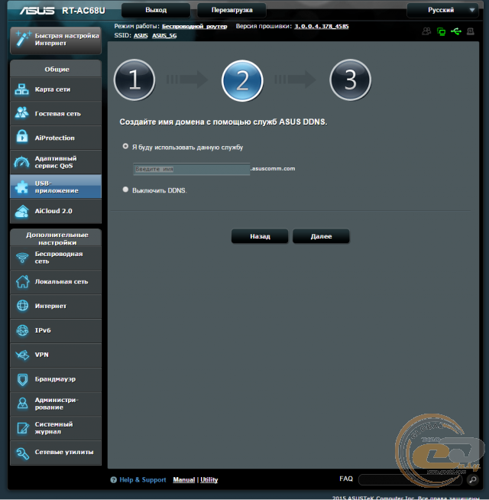Open the ASUS SSID link

(141, 36)
